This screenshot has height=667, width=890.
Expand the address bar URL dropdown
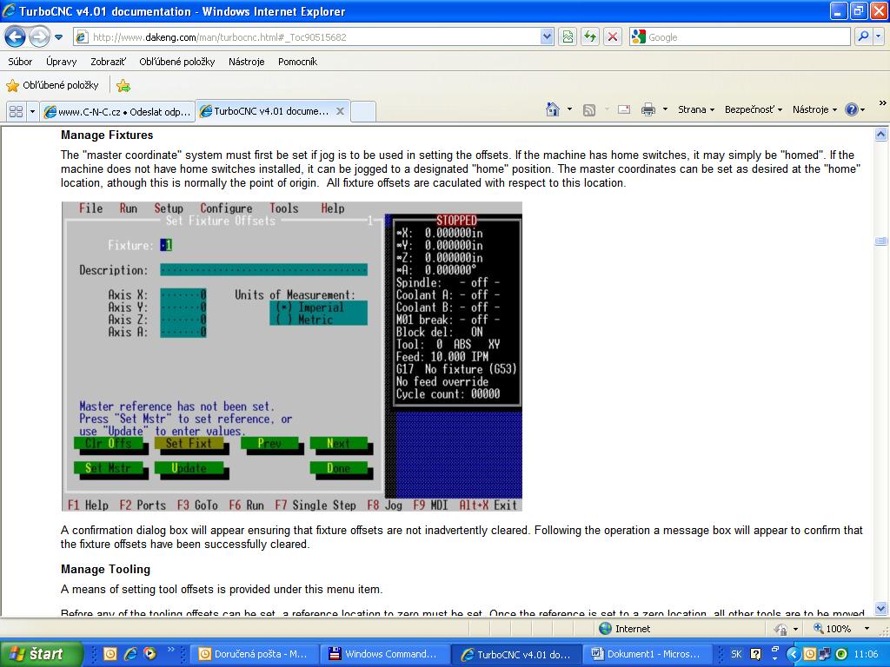547,37
